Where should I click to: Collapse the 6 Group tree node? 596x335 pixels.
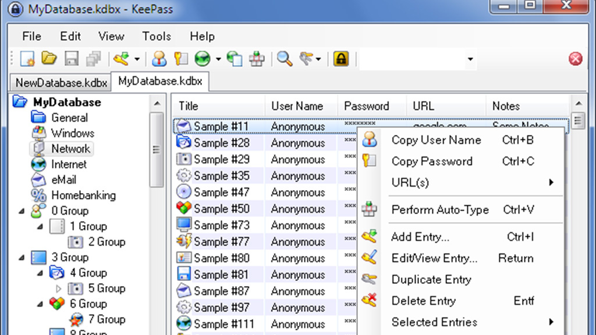tap(40, 304)
